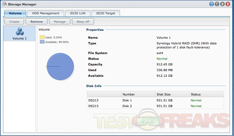Close Storage Manager with the red X
This screenshot has width=234, height=136.
tap(228, 4)
